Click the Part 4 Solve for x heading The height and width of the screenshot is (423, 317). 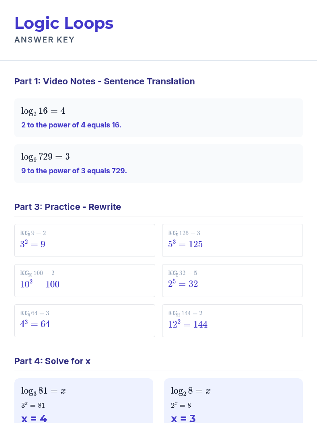[x=52, y=361]
